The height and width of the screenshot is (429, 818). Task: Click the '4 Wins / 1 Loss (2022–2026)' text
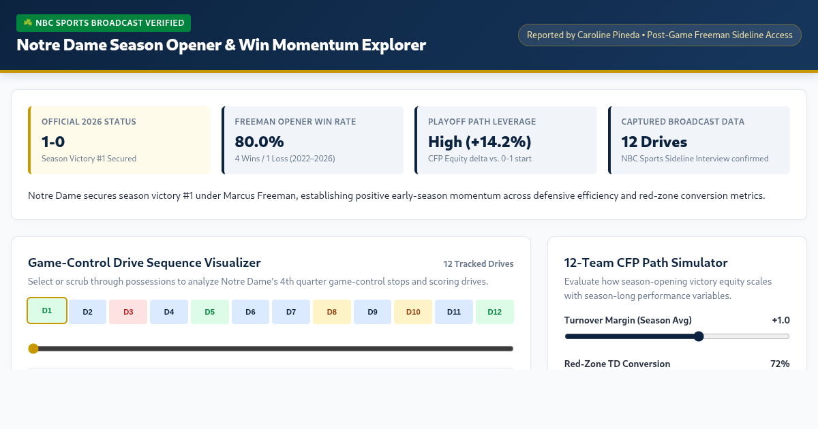pos(285,159)
